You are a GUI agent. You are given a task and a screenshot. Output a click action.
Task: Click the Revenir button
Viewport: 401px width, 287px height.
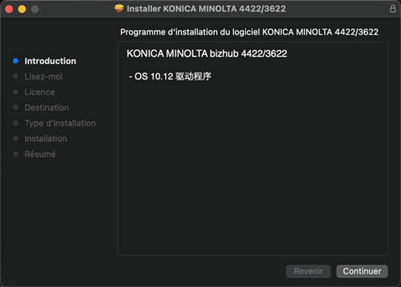[308, 271]
